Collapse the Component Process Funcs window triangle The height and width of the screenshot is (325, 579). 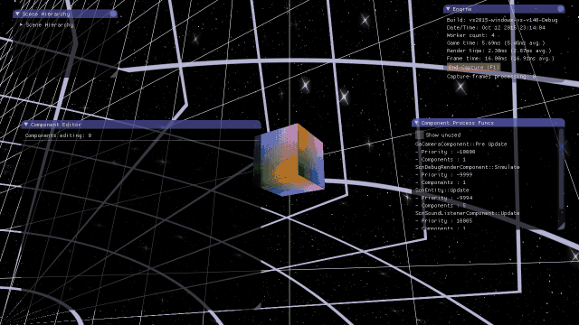coord(416,123)
